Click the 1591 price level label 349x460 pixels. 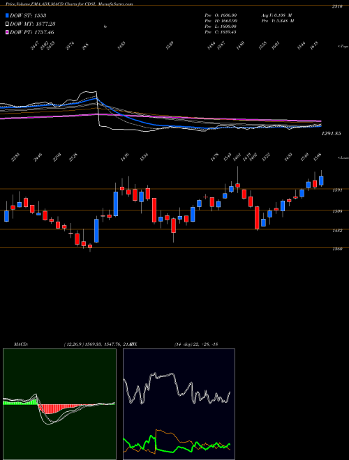(x=337, y=190)
